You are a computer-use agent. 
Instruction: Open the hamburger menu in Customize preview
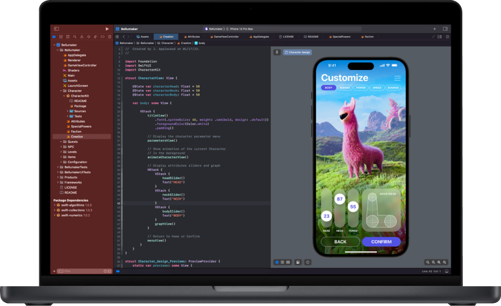click(x=397, y=78)
